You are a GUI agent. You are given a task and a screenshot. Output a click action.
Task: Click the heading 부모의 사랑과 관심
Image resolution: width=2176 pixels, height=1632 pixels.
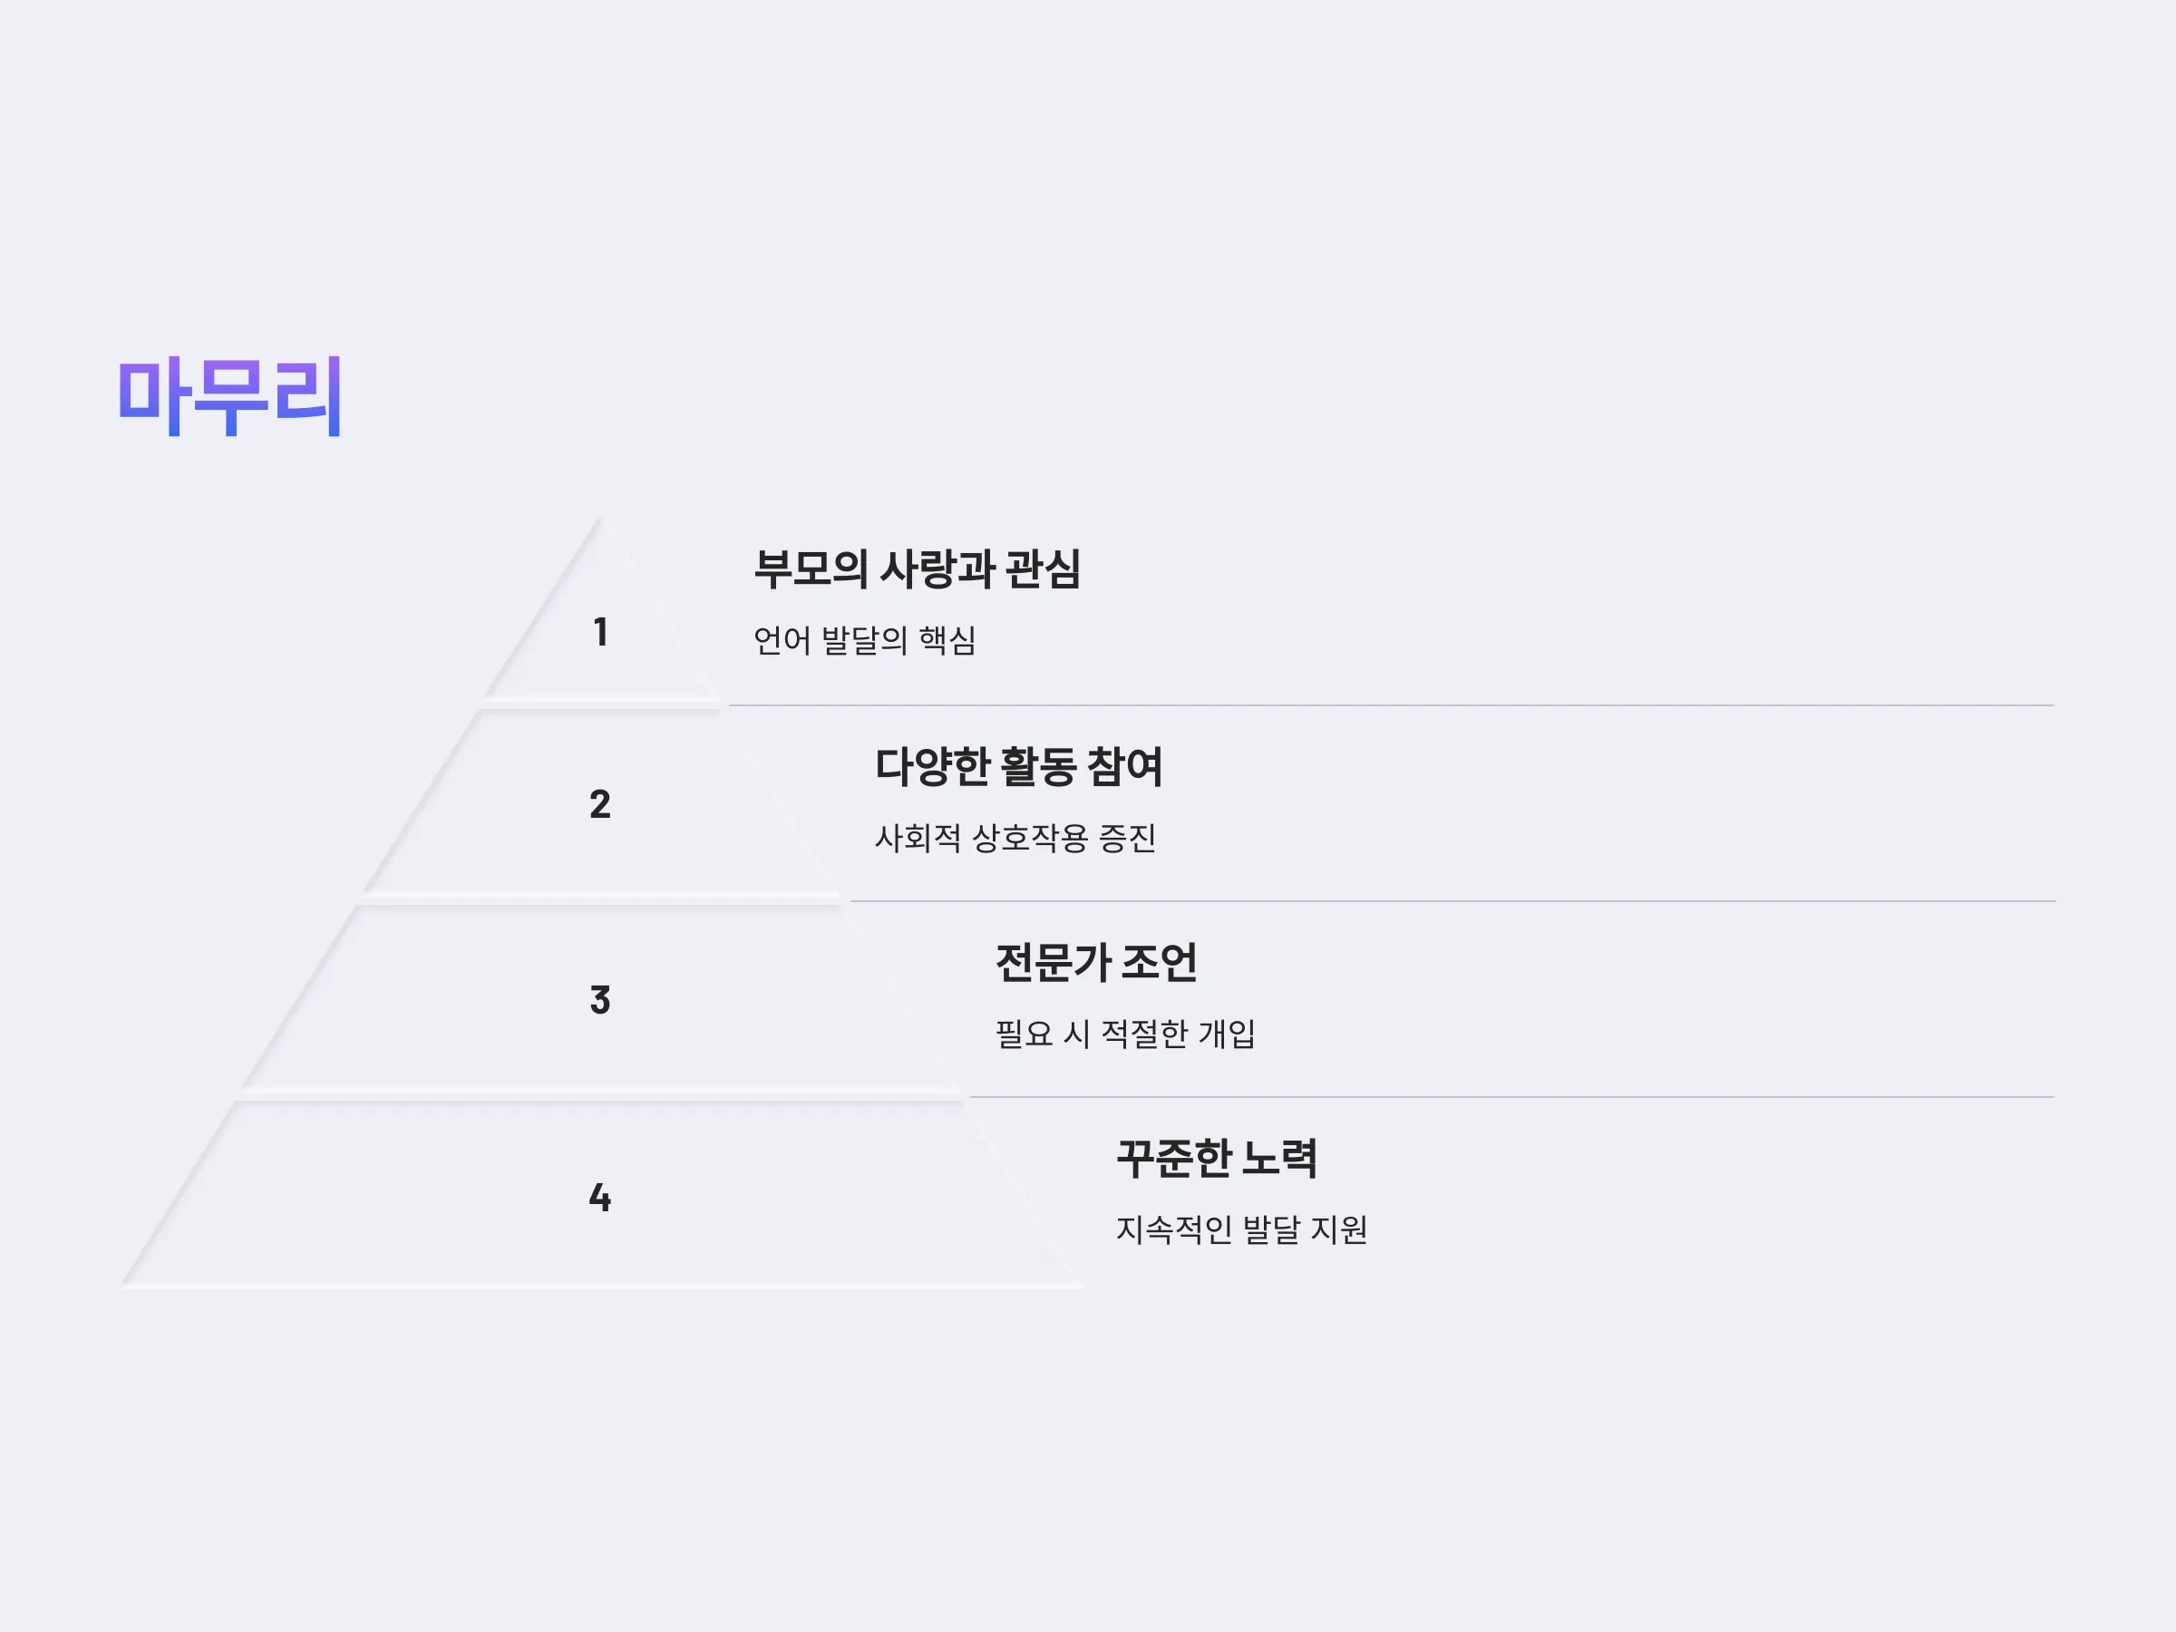917,569
